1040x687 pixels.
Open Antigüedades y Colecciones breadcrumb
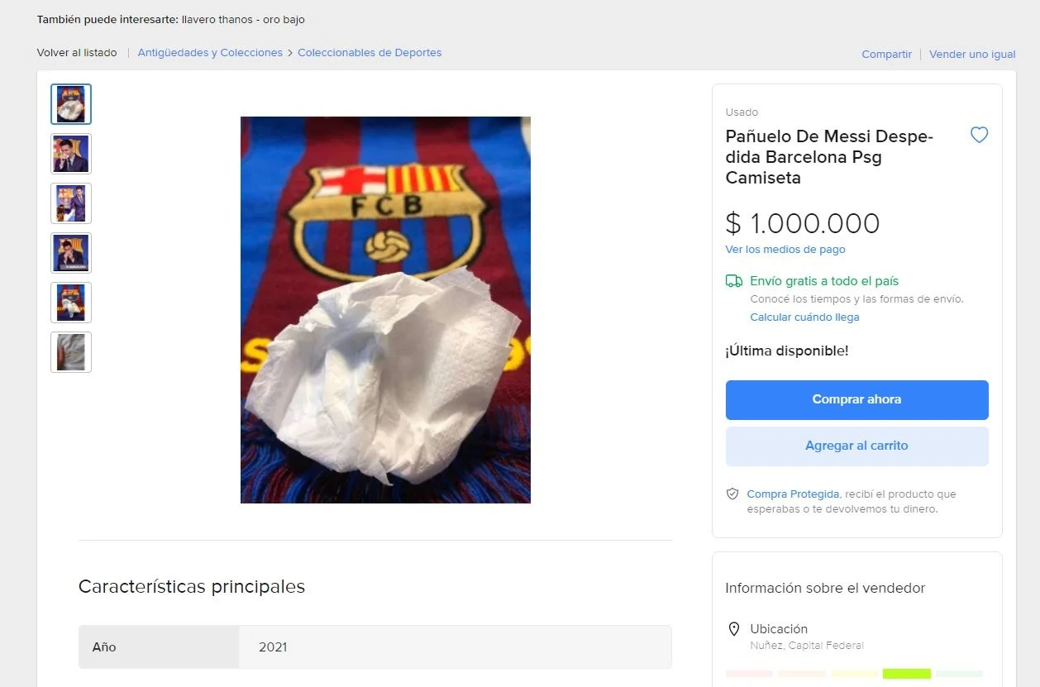[x=209, y=52]
